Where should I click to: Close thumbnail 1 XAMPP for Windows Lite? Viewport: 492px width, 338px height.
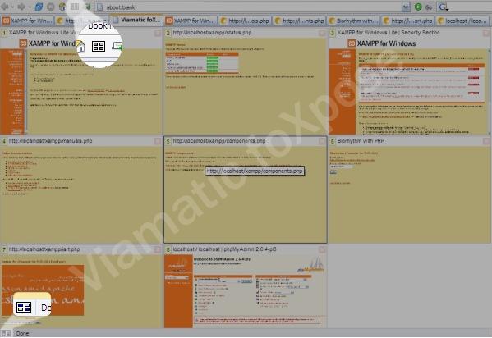pyautogui.click(x=158, y=33)
